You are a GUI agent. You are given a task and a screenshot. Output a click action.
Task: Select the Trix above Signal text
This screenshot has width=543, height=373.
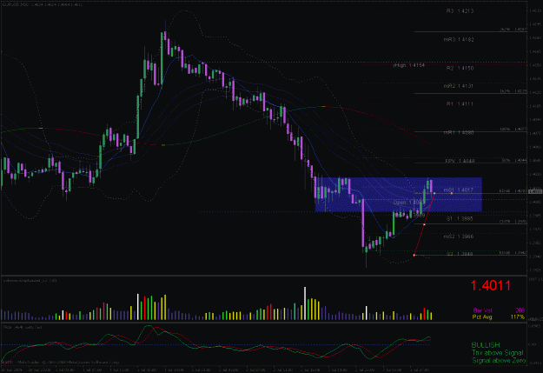[497, 353]
